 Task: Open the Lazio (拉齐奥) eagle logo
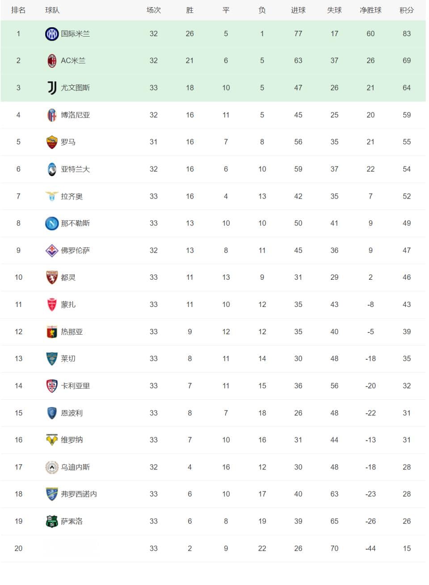pos(52,196)
